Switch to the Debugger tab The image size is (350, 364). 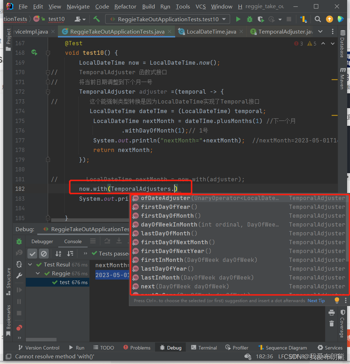[42, 241]
